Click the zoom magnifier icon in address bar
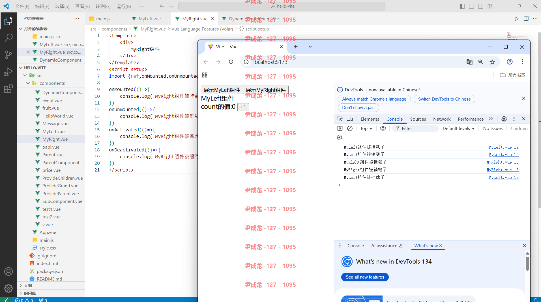Image resolution: width=541 pixels, height=302 pixels. [x=481, y=62]
